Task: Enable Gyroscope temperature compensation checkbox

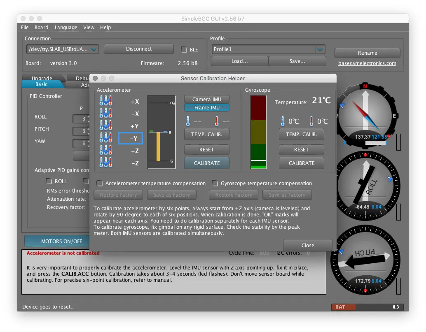Action: pyautogui.click(x=215, y=183)
